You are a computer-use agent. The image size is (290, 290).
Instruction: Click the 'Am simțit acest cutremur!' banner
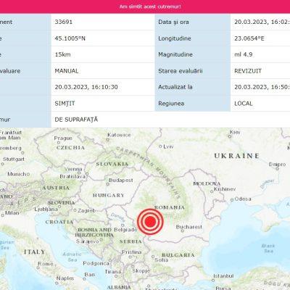pyautogui.click(x=150, y=7)
